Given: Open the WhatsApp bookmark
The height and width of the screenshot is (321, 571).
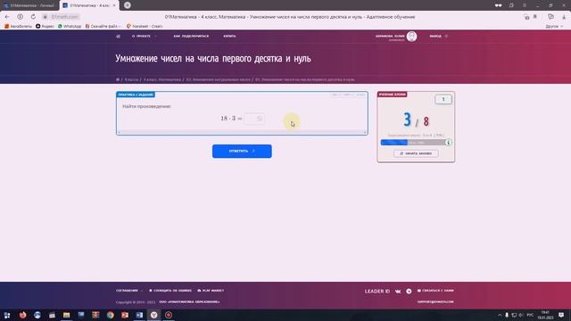Looking at the screenshot, I should (70, 26).
